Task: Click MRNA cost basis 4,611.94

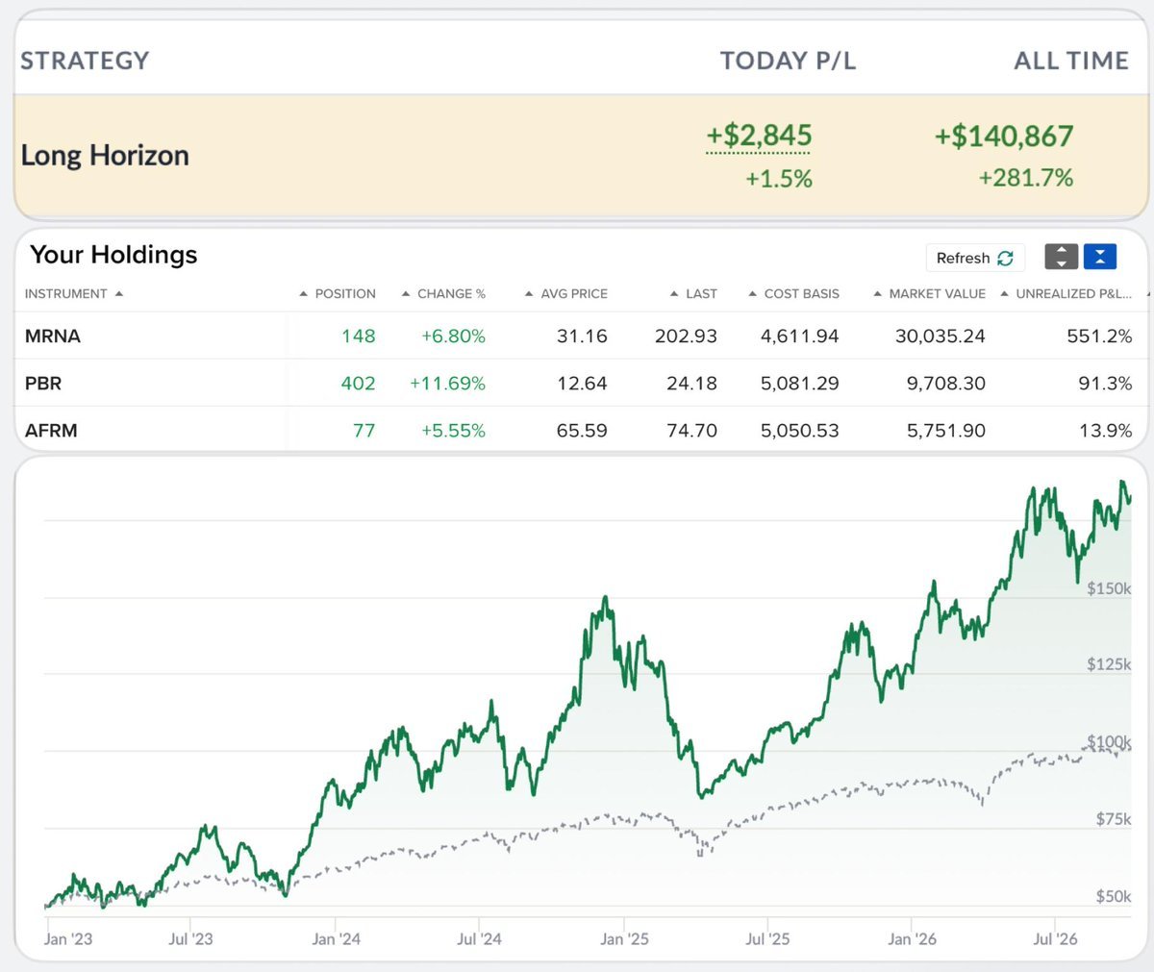Action: (800, 336)
